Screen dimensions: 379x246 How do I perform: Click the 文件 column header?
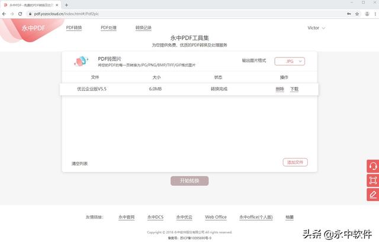(x=95, y=77)
